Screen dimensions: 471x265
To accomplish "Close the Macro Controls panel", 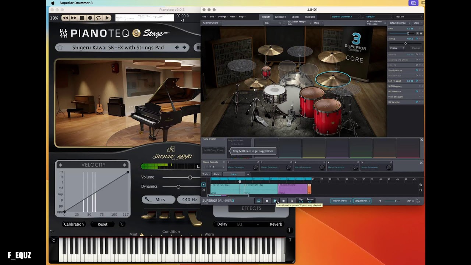I will (x=422, y=163).
